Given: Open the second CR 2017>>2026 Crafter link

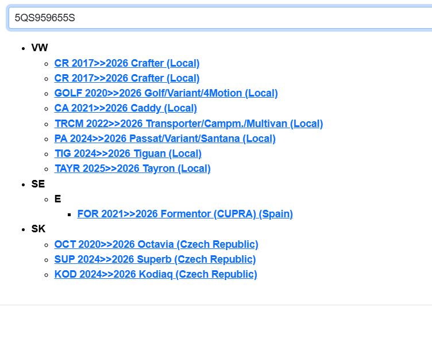Looking at the screenshot, I should pos(126,78).
